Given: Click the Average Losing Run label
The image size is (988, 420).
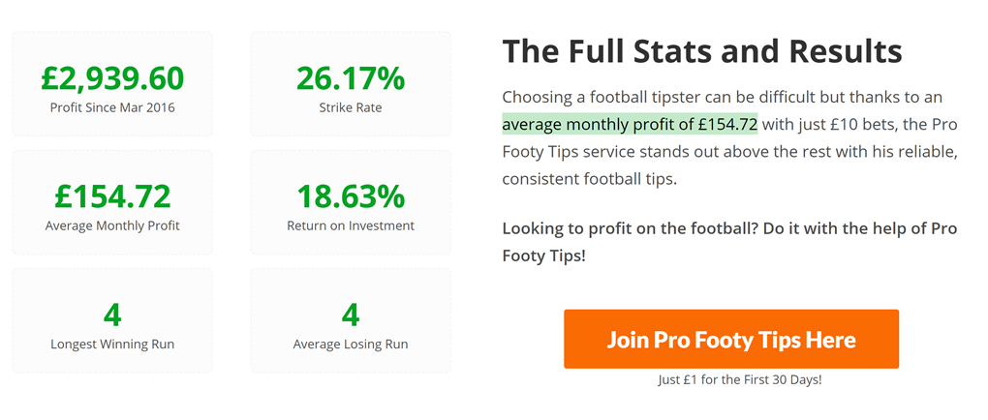Looking at the screenshot, I should coord(351,345).
